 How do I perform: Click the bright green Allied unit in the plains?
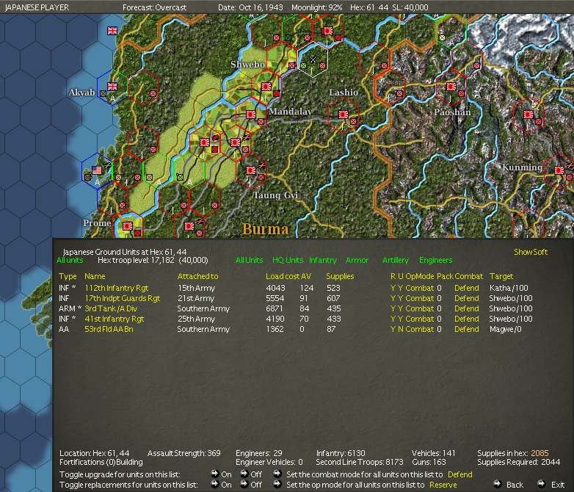tap(180, 177)
